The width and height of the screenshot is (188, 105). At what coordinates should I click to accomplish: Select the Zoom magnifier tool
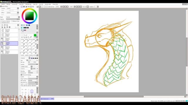point(24,37)
